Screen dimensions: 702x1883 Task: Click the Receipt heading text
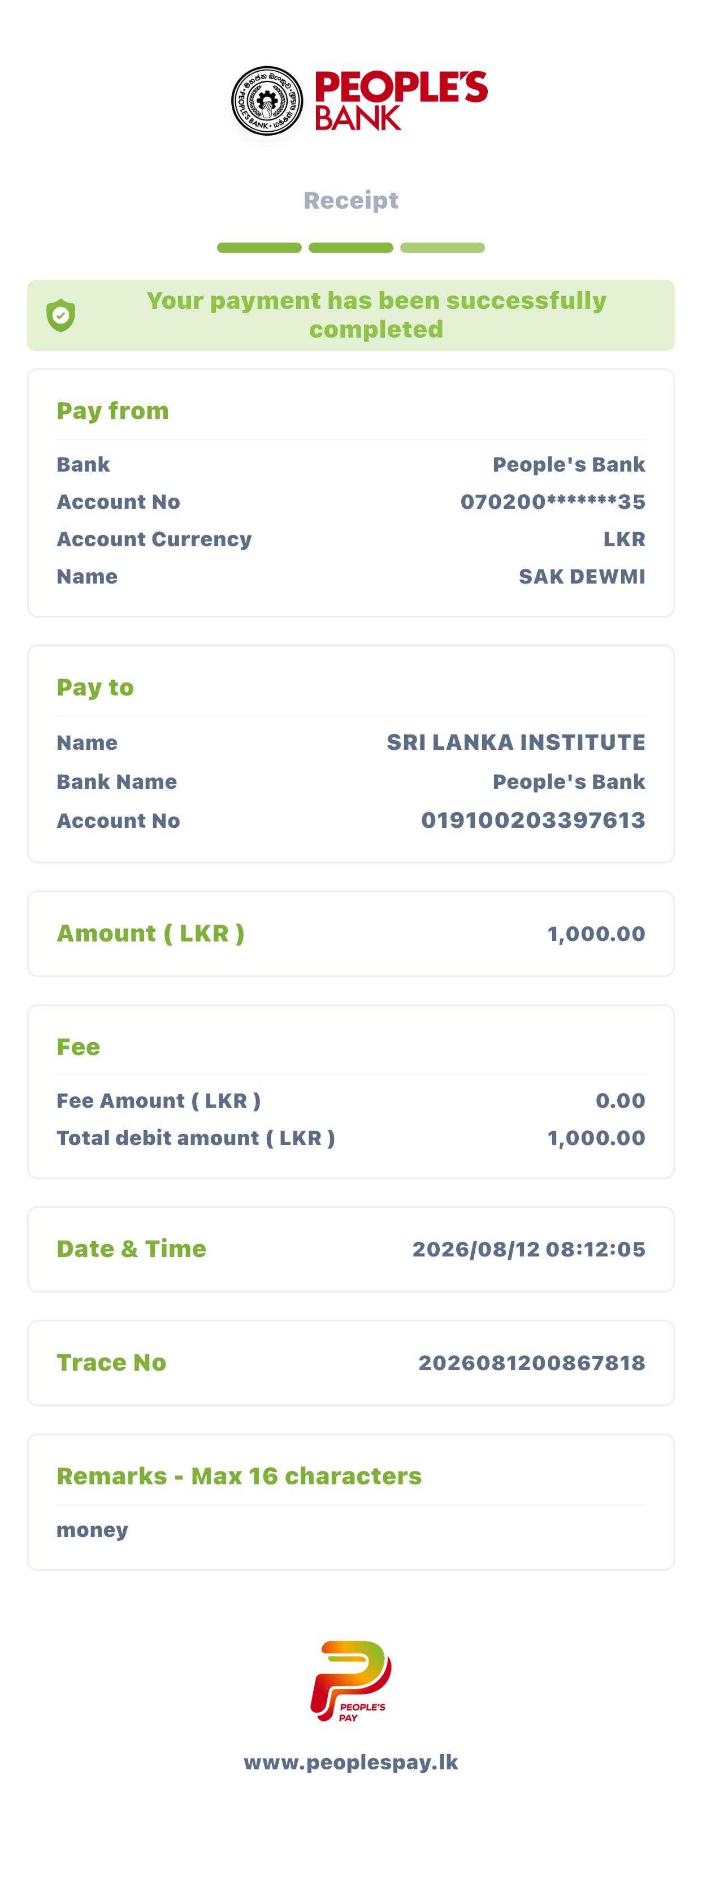pyautogui.click(x=350, y=200)
